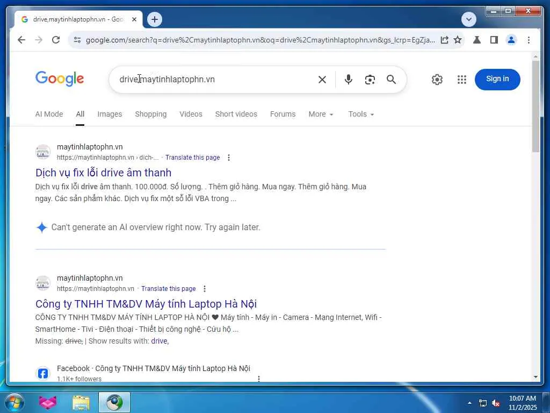
Task: Go to Google homepage via logo
Action: pos(60,79)
